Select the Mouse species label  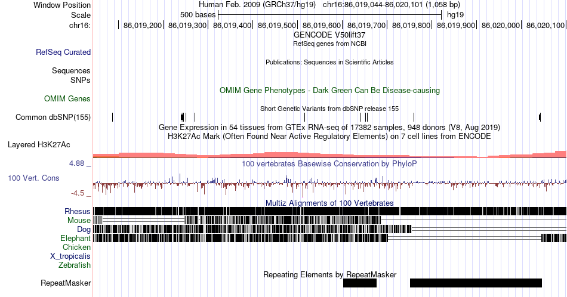[79, 221]
